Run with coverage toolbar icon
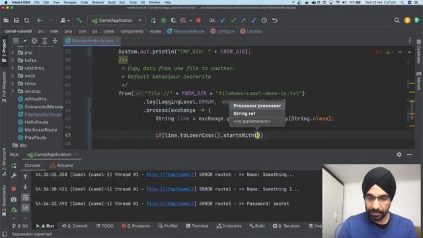 point(173,20)
